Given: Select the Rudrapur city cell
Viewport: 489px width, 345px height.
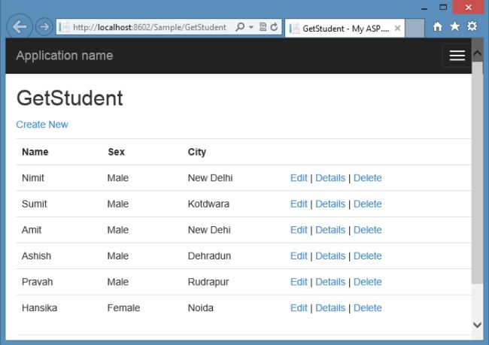Looking at the screenshot, I should 208,282.
